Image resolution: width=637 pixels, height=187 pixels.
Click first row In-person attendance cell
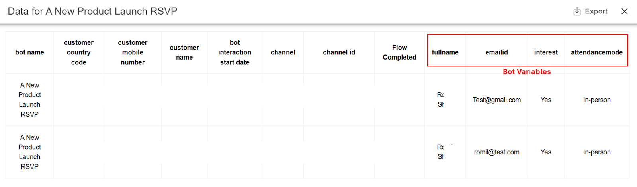(597, 100)
